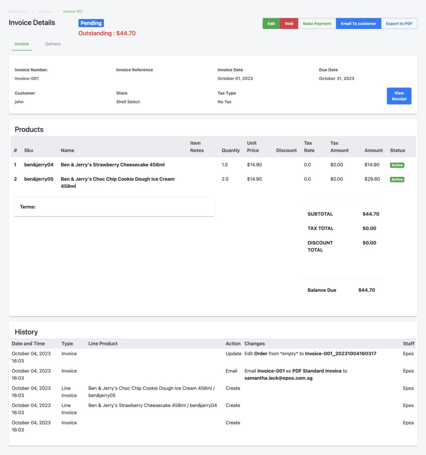Screen dimensions: 426x455
Task: Click the Invoice Details page heading
Action: 32,23
